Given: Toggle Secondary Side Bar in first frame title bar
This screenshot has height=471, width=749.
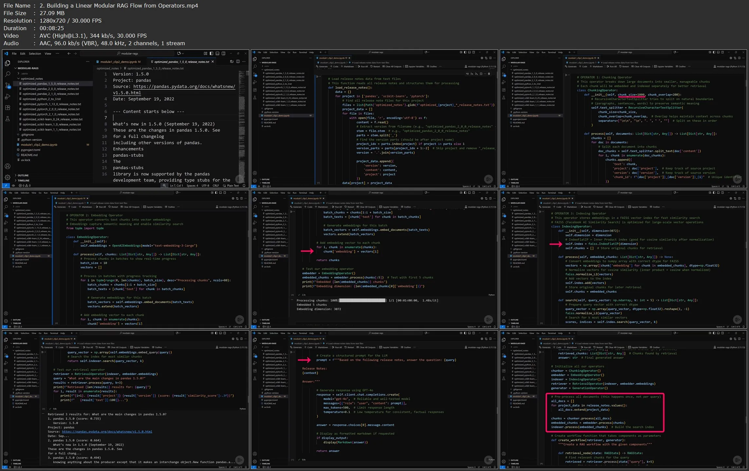Looking at the screenshot, I should click(223, 53).
